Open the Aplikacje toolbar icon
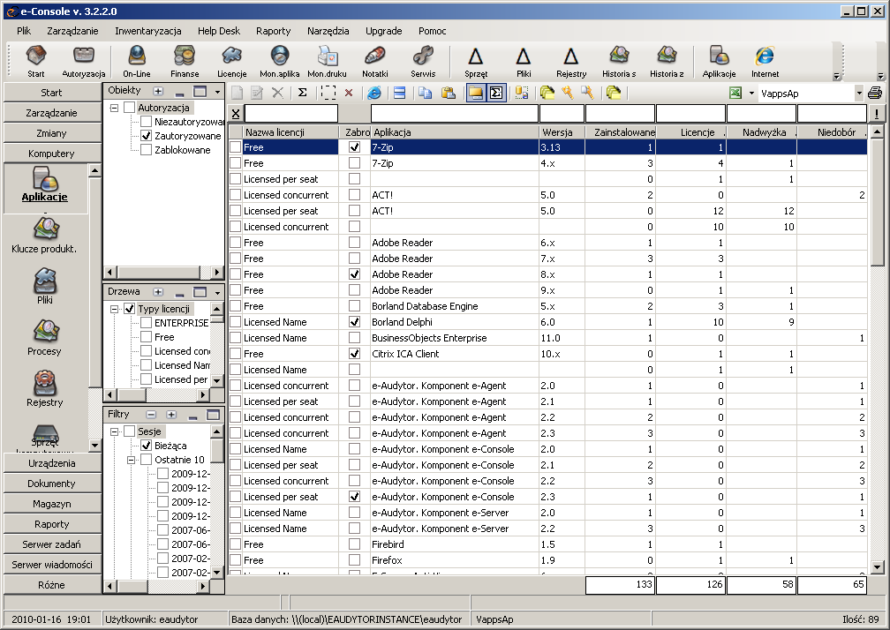The image size is (890, 630). coord(719,61)
